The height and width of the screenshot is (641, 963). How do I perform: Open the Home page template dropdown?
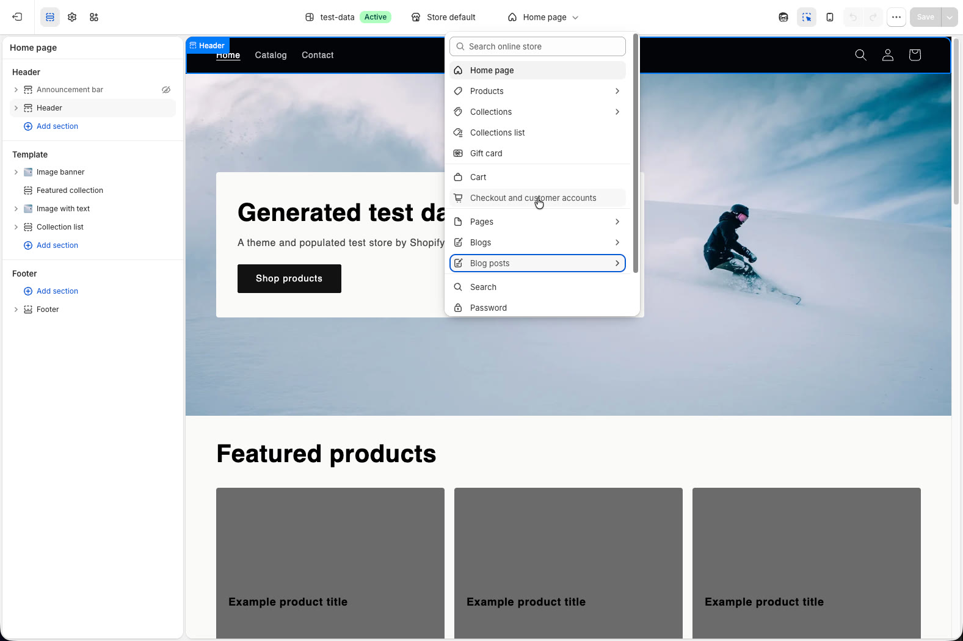pos(543,17)
